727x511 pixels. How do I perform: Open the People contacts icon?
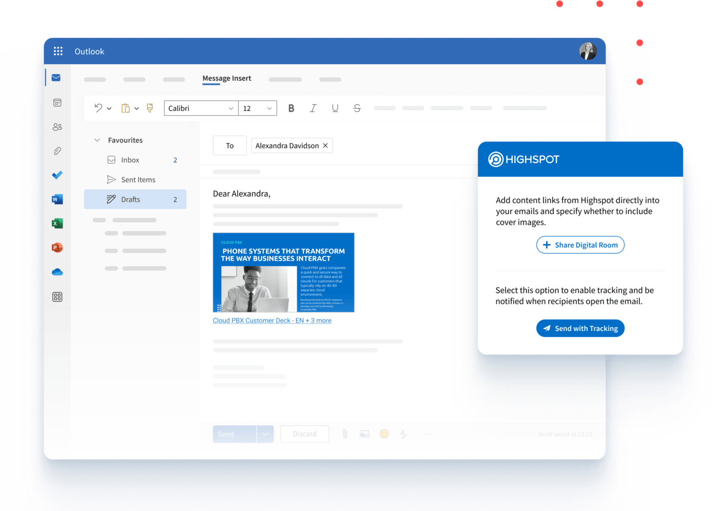[x=57, y=127]
